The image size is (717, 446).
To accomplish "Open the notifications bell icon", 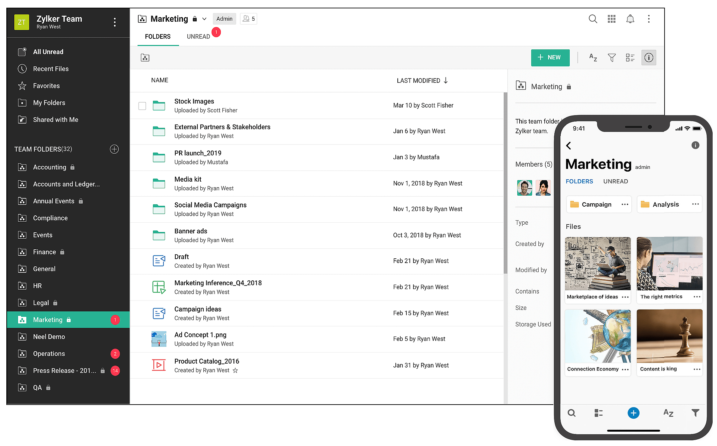I will pyautogui.click(x=630, y=19).
